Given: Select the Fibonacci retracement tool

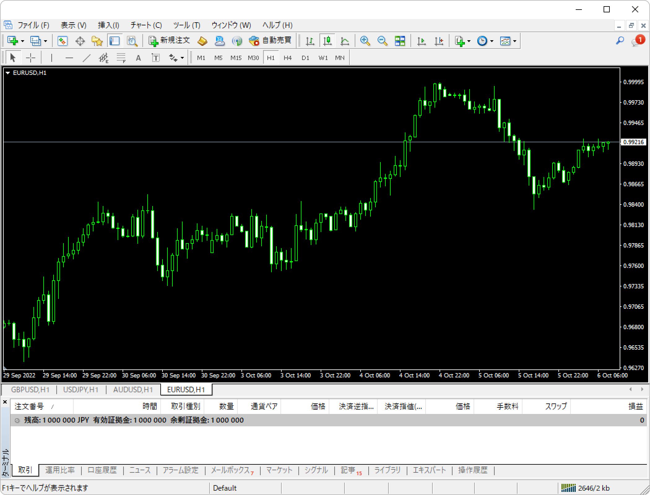Looking at the screenshot, I should point(121,58).
